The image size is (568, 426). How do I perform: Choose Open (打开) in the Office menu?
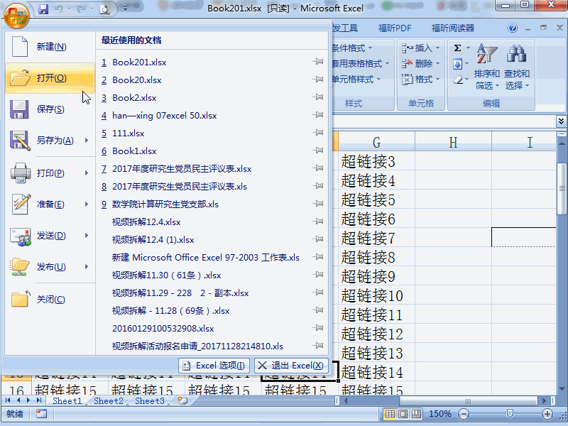click(x=50, y=78)
